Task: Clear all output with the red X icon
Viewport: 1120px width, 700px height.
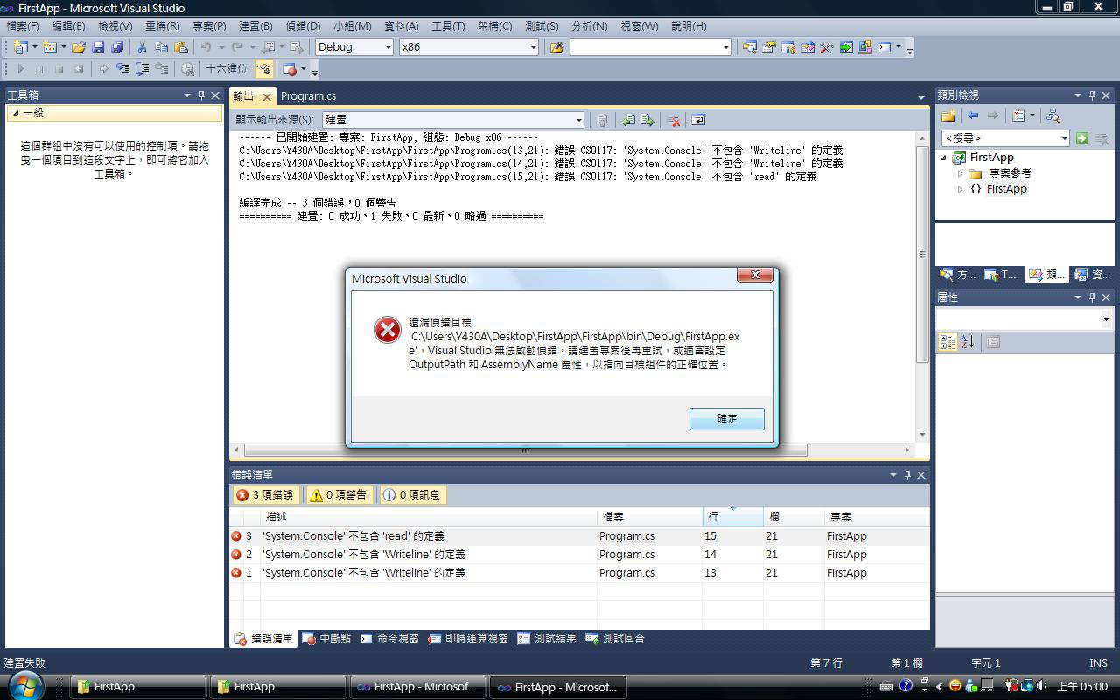Action: (x=673, y=120)
